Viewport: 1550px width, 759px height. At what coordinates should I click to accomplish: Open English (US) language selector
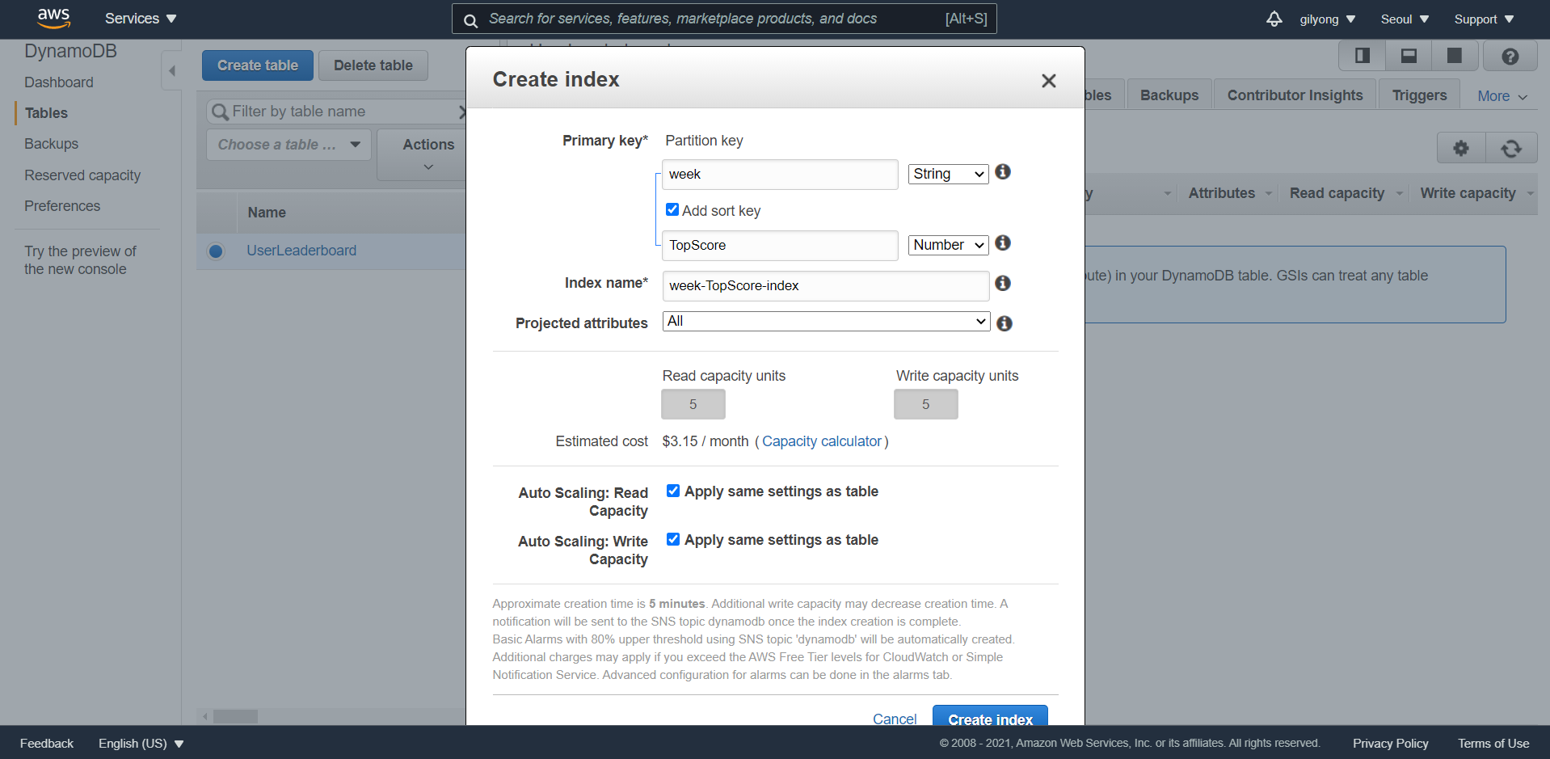141,744
